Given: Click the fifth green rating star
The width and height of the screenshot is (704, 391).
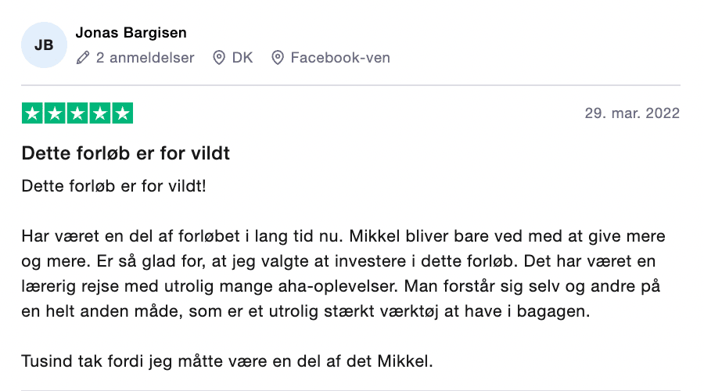Looking at the screenshot, I should click(x=122, y=113).
